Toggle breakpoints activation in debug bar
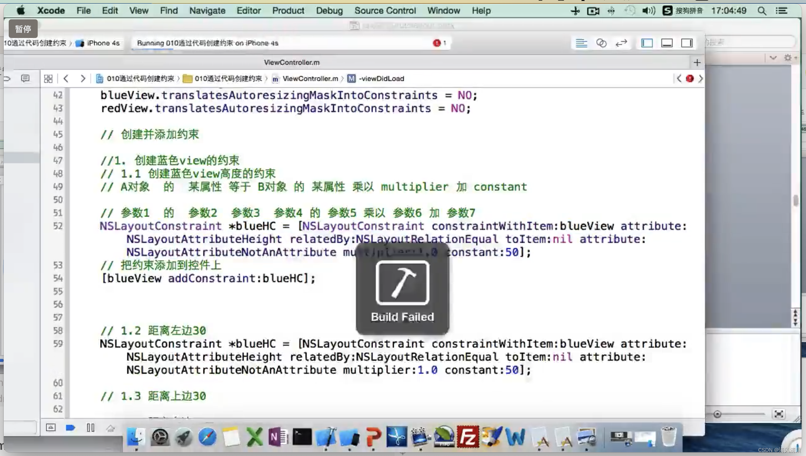The width and height of the screenshot is (806, 456). pyautogui.click(x=70, y=427)
